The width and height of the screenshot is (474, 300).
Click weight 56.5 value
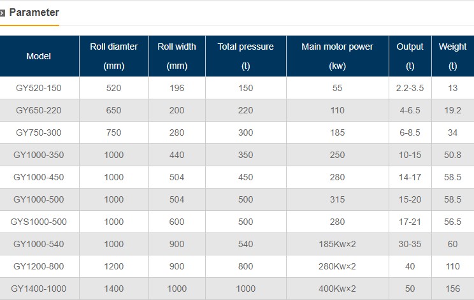[452, 222]
